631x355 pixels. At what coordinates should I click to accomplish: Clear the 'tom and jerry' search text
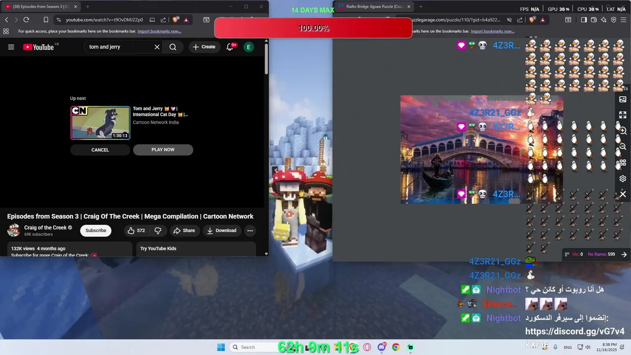pos(157,47)
